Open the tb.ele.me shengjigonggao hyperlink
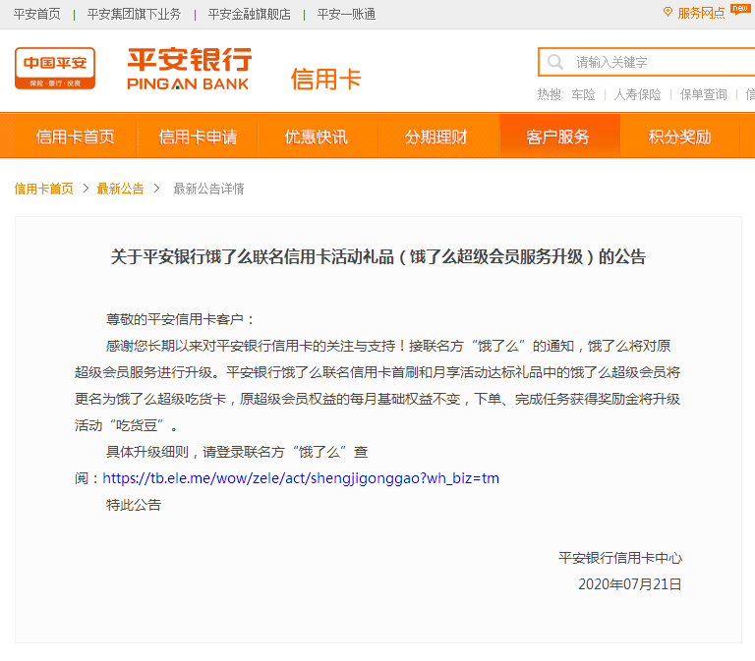755x661 pixels. (x=301, y=478)
